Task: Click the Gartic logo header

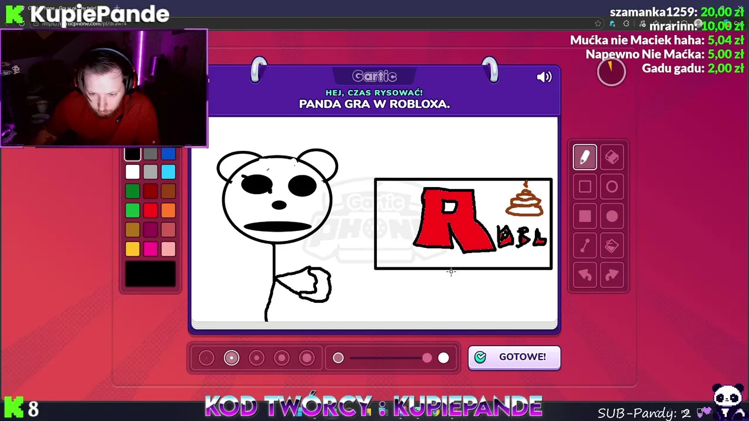Action: [x=374, y=77]
